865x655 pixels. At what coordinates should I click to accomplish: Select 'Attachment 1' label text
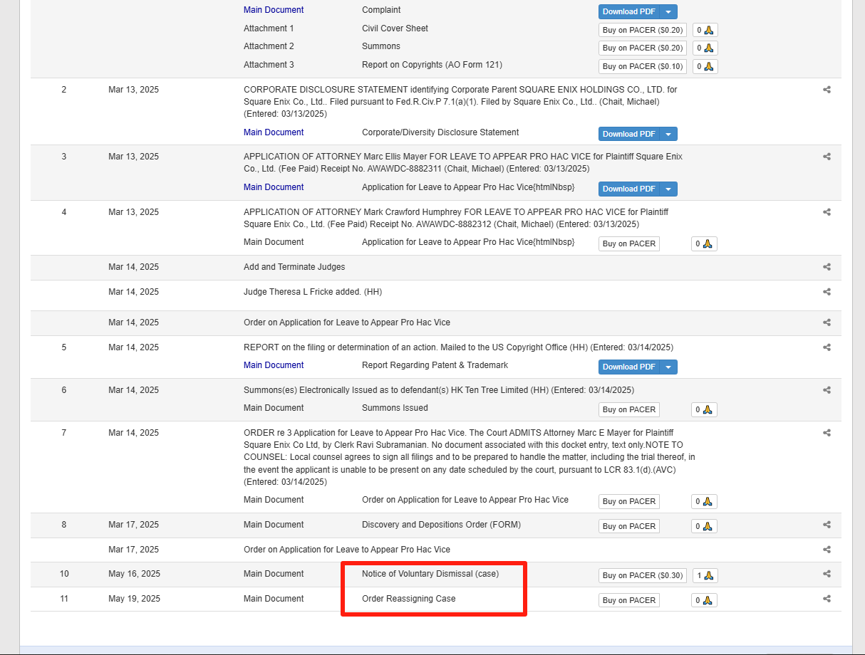coord(269,28)
